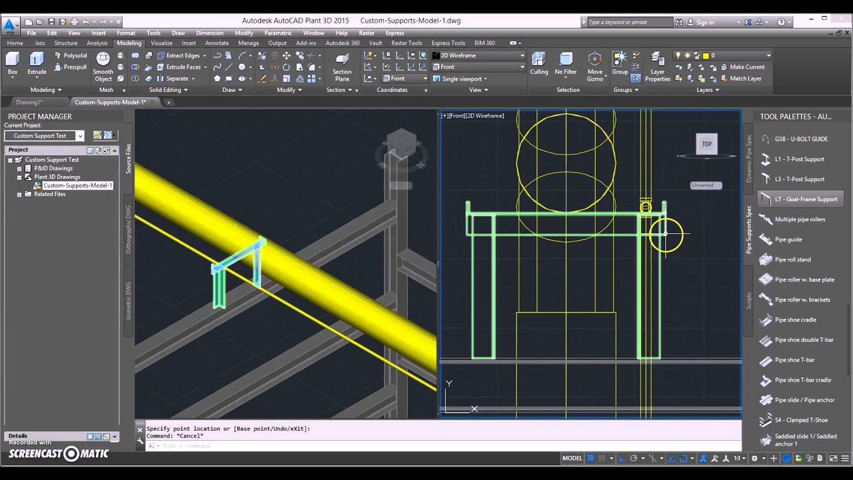The image size is (853, 480).
Task: Click Extract Edges tool
Action: pyautogui.click(x=178, y=55)
